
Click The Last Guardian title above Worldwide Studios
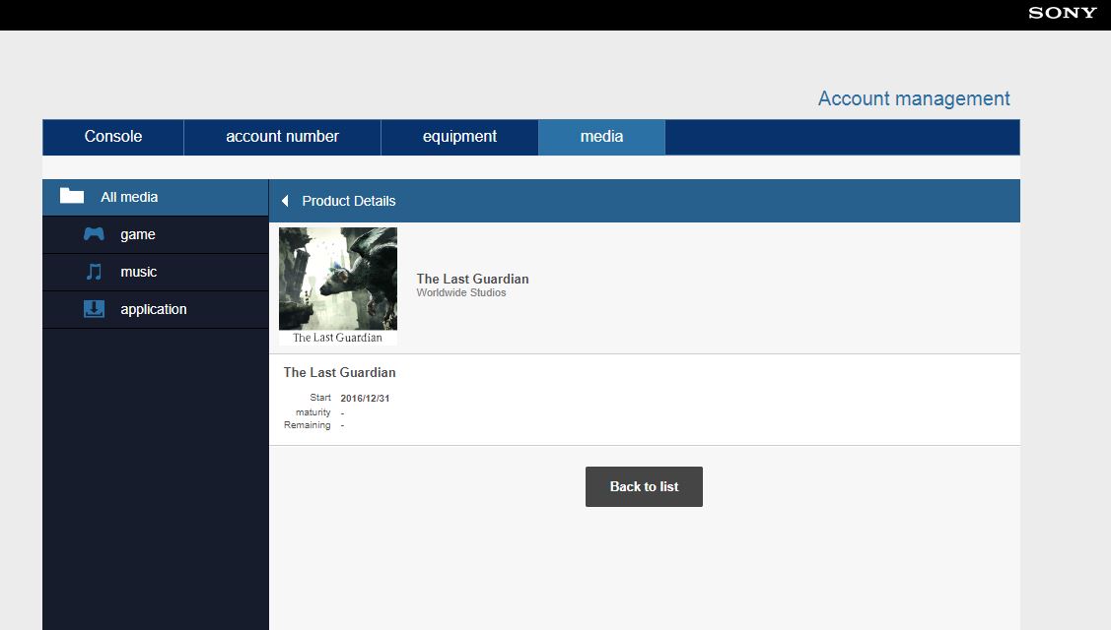[x=472, y=279]
